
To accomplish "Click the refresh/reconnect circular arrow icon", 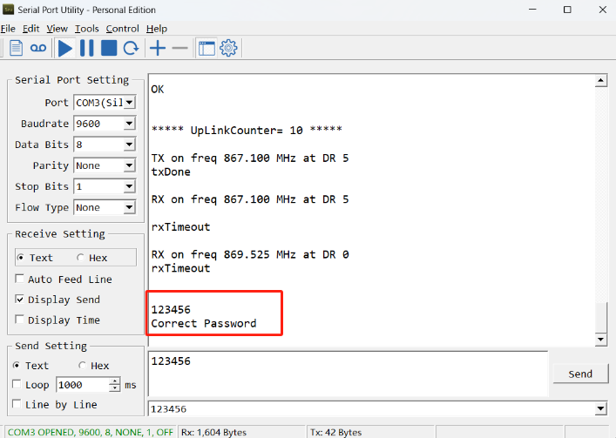I will 131,48.
